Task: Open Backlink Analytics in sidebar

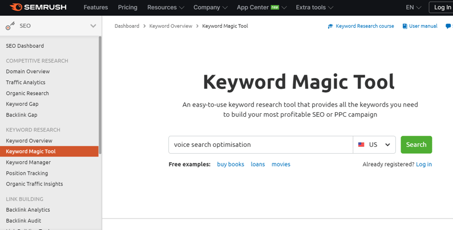Action: pyautogui.click(x=28, y=210)
